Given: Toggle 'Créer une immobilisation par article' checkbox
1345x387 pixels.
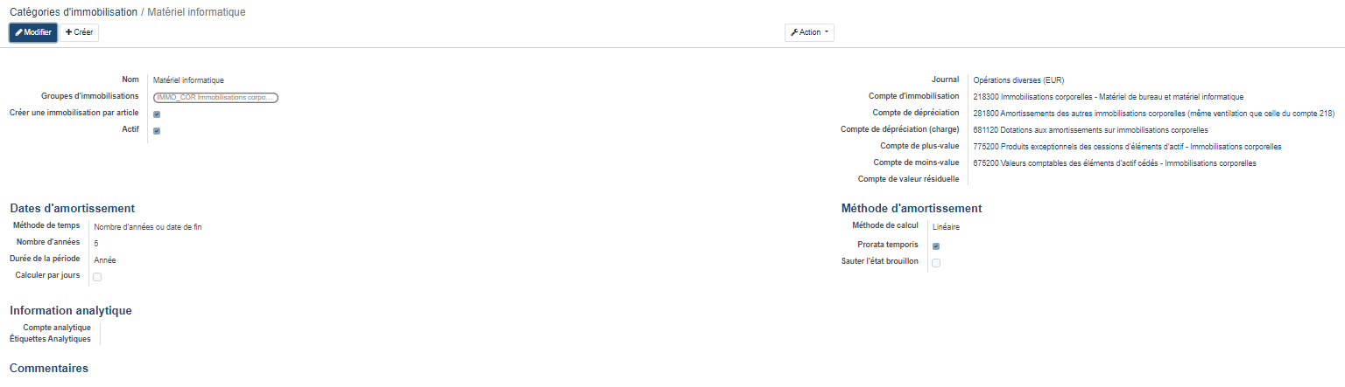Looking at the screenshot, I should point(157,114).
